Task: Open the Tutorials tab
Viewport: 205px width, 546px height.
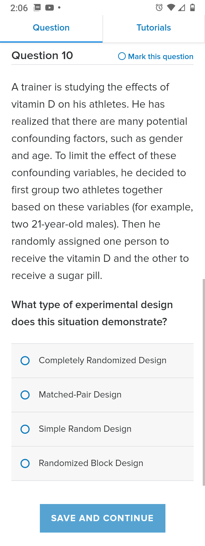Action: click(154, 28)
